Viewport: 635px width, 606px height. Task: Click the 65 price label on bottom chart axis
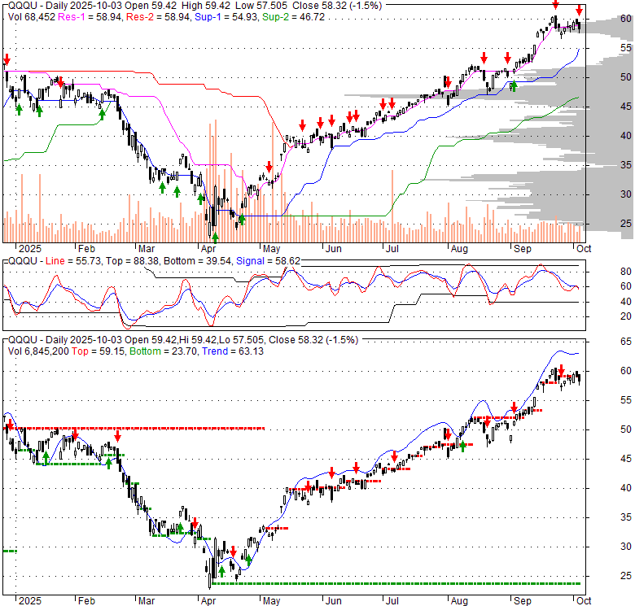626,342
